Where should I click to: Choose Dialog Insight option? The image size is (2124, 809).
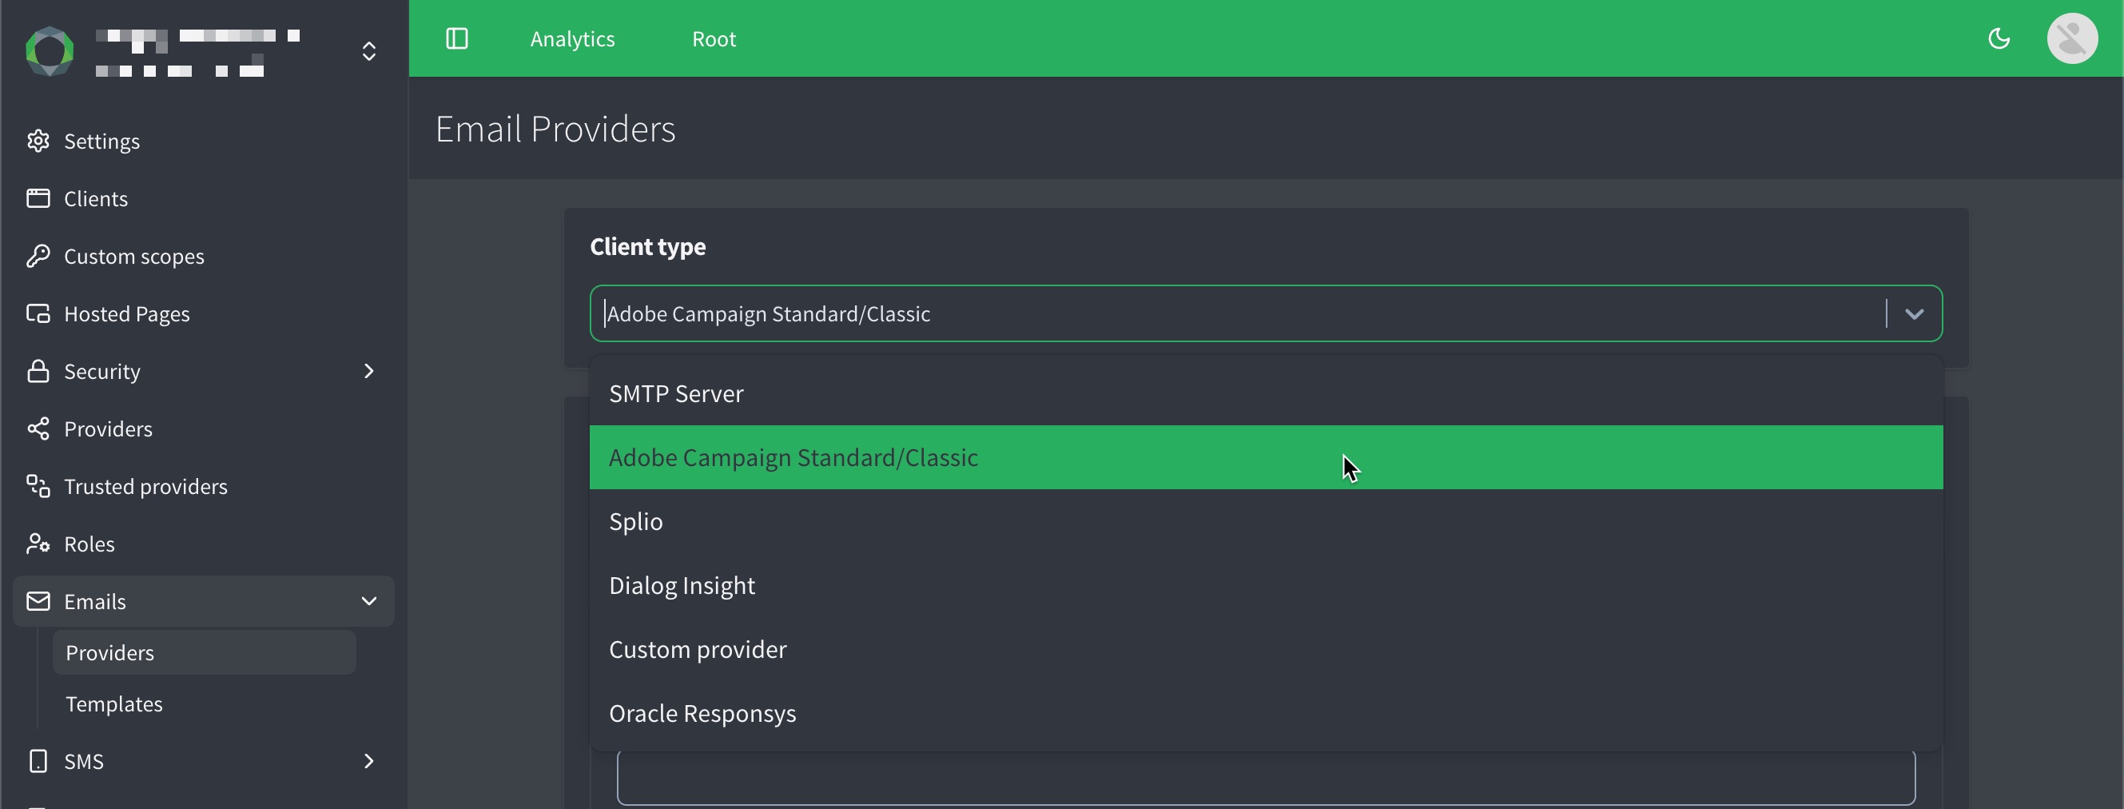[1266, 585]
